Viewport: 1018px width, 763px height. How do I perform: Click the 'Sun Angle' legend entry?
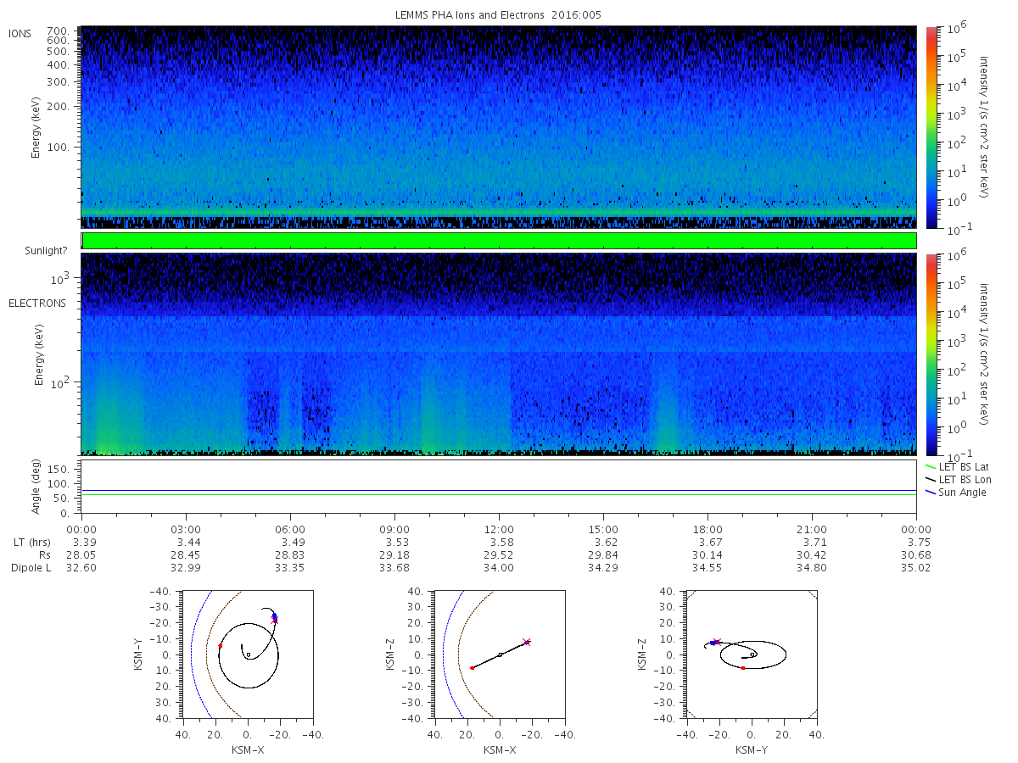tap(956, 493)
